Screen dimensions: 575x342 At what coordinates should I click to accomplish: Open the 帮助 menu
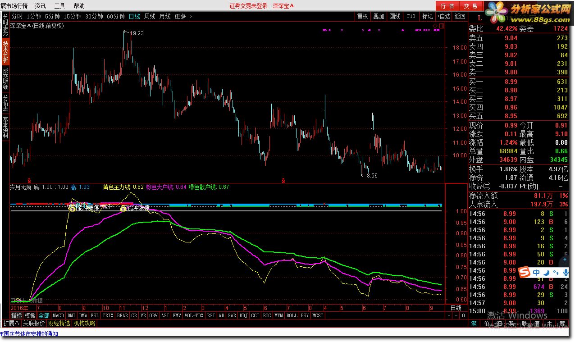[79, 6]
